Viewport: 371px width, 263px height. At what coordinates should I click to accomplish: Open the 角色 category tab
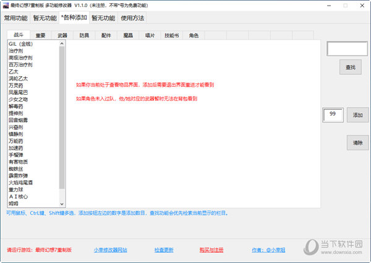pos(194,35)
